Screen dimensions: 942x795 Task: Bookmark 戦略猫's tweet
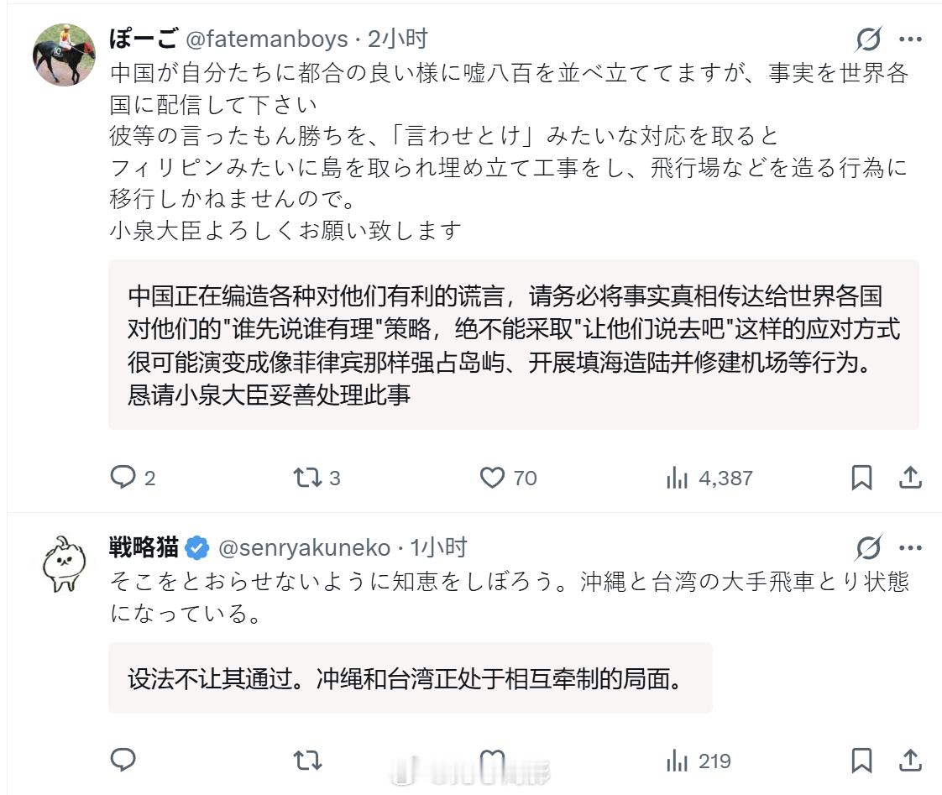(x=861, y=761)
